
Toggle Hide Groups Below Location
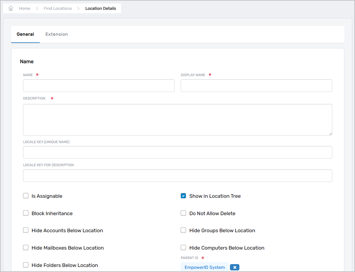(x=184, y=230)
